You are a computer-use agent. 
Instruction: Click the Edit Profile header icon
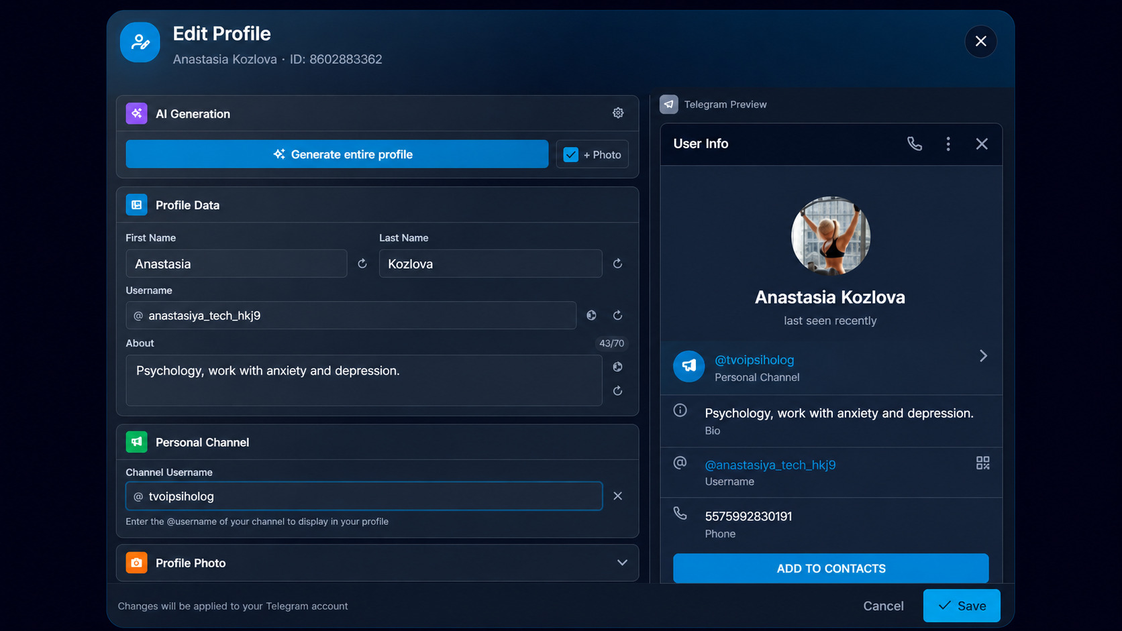tap(140, 42)
